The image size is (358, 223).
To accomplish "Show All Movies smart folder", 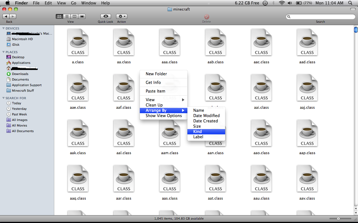I will [19, 125].
